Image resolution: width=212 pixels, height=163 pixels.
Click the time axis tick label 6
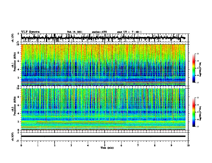122,145
